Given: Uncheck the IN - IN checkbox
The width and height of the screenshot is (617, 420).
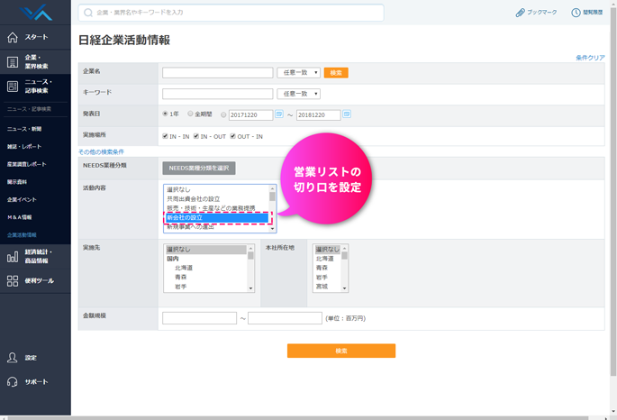Looking at the screenshot, I should [165, 136].
